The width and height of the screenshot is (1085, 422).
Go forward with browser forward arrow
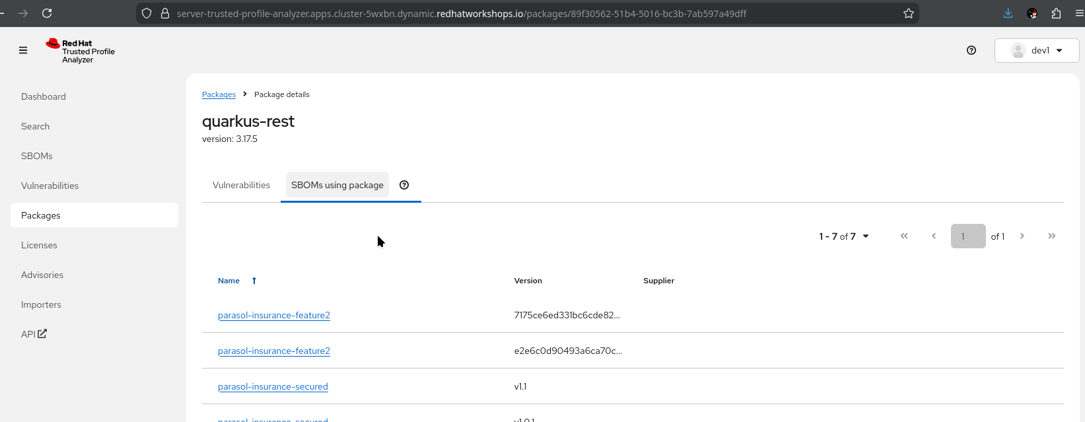(x=23, y=13)
